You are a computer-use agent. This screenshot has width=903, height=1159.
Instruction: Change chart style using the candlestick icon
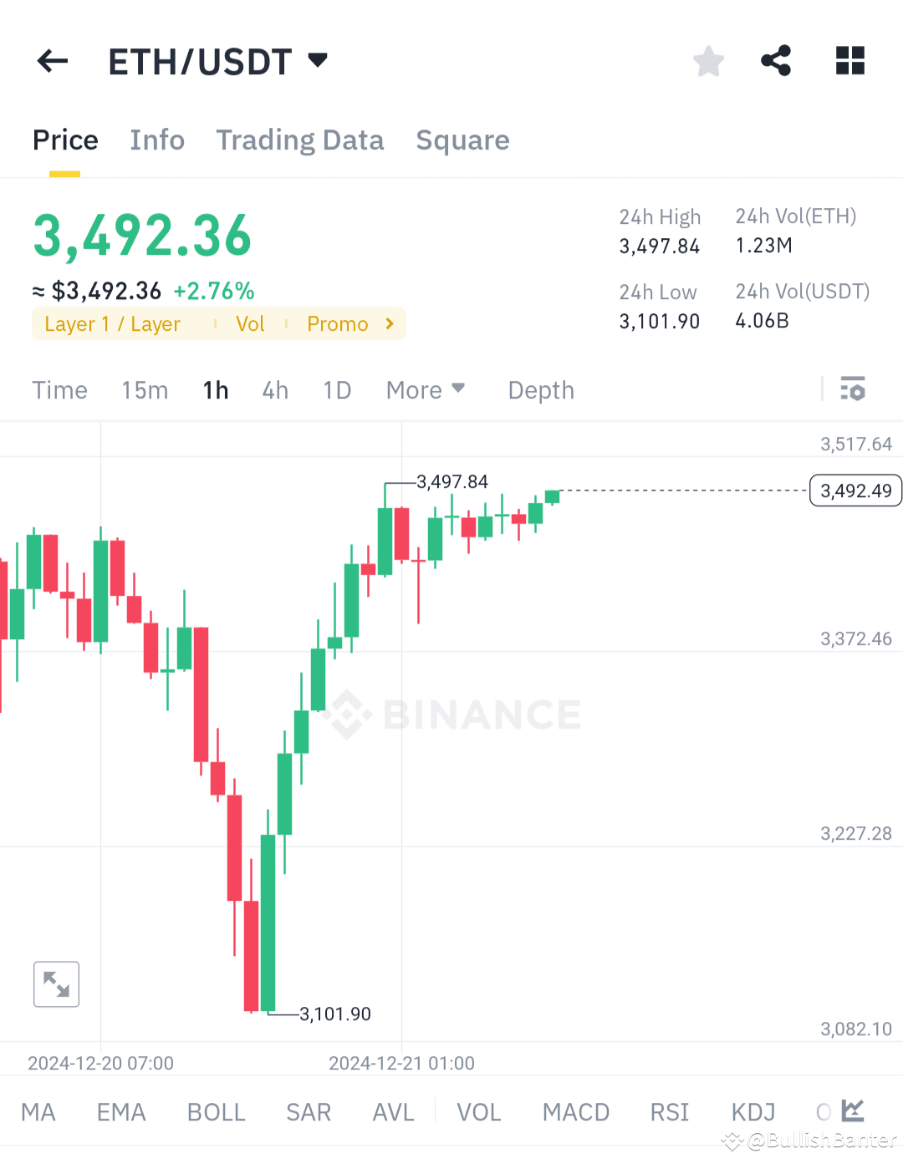[852, 1111]
